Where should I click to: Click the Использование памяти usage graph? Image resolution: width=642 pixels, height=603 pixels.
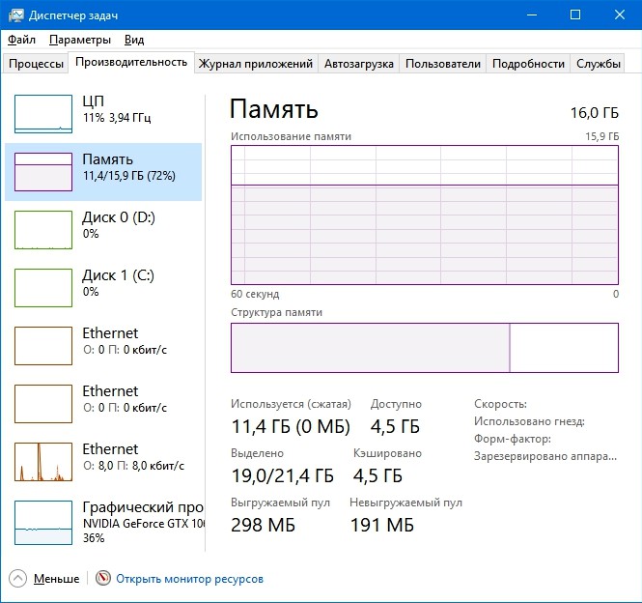(424, 215)
